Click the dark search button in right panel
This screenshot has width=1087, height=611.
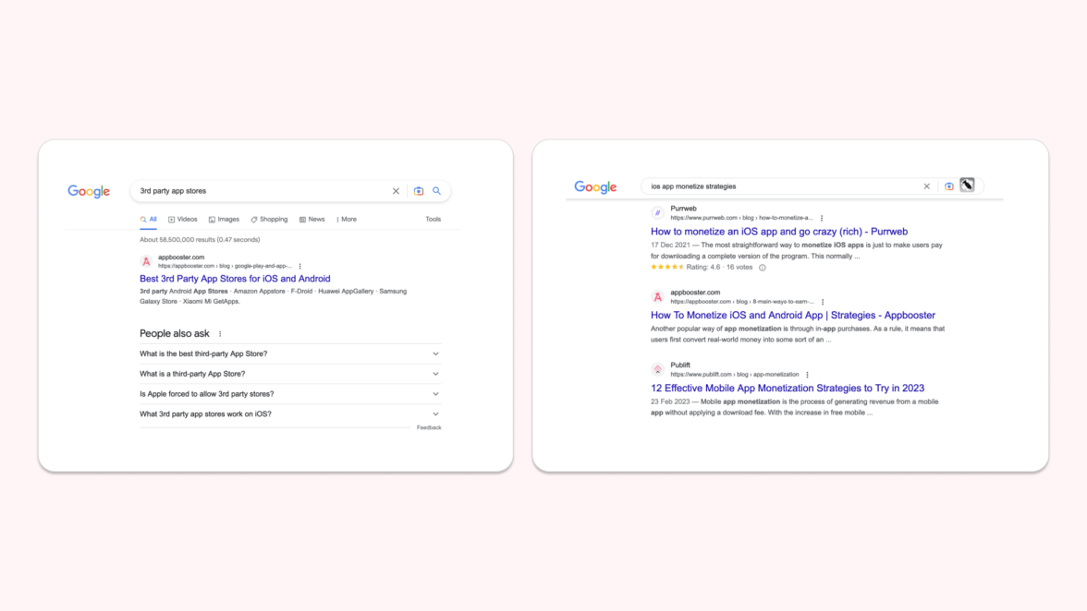[x=967, y=186]
